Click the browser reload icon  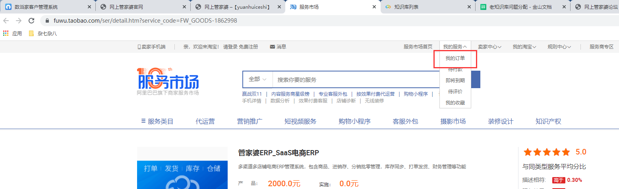point(31,21)
